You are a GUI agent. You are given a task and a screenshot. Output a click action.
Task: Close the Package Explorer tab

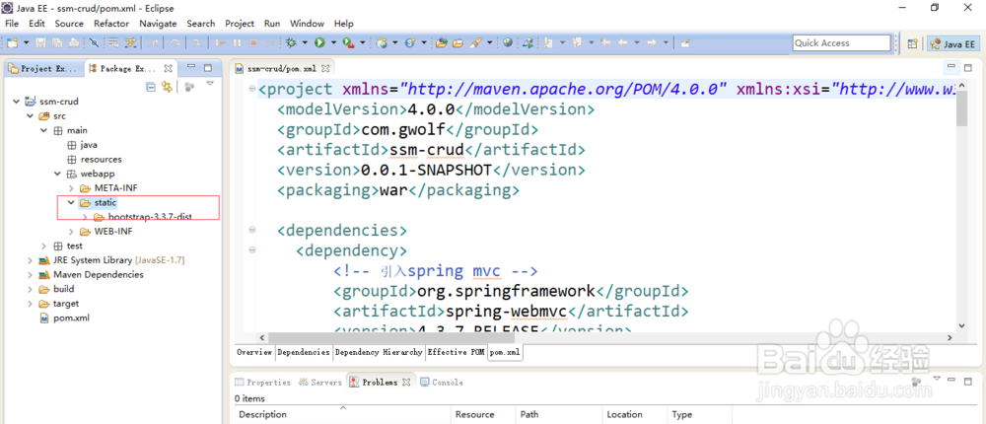pos(168,69)
